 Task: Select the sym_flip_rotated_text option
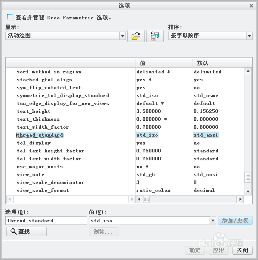(49, 87)
